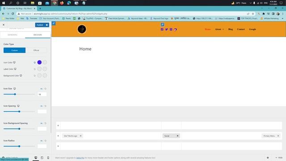
Task: Close the customizer panel with X
Action: [x=4, y=25]
